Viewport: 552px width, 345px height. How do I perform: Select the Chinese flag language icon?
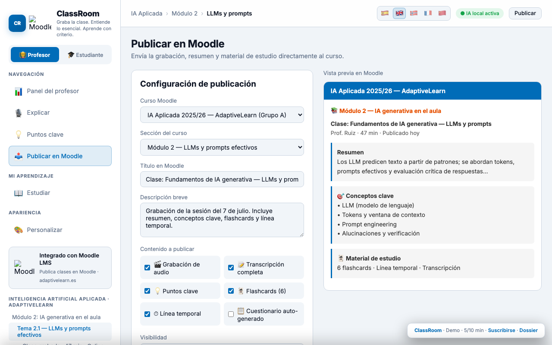point(442,13)
